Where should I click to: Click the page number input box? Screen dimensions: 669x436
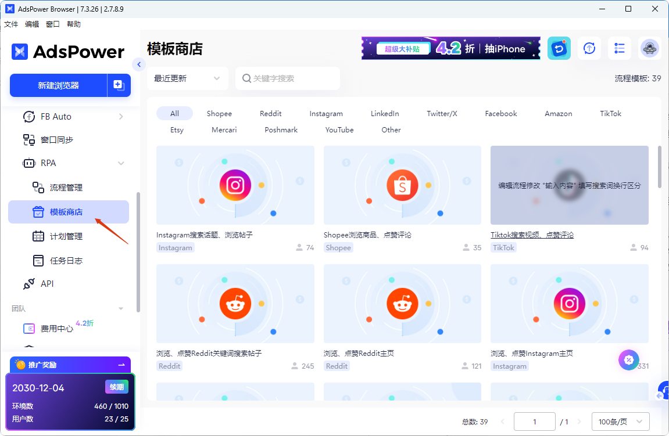(535, 421)
